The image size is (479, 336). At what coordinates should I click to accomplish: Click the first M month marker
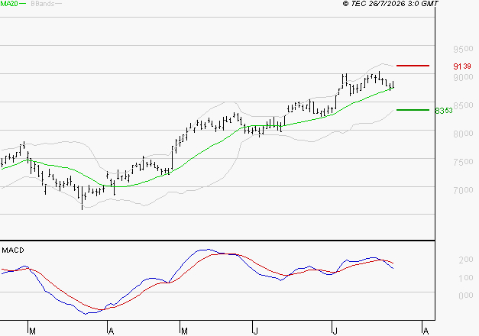(x=32, y=331)
